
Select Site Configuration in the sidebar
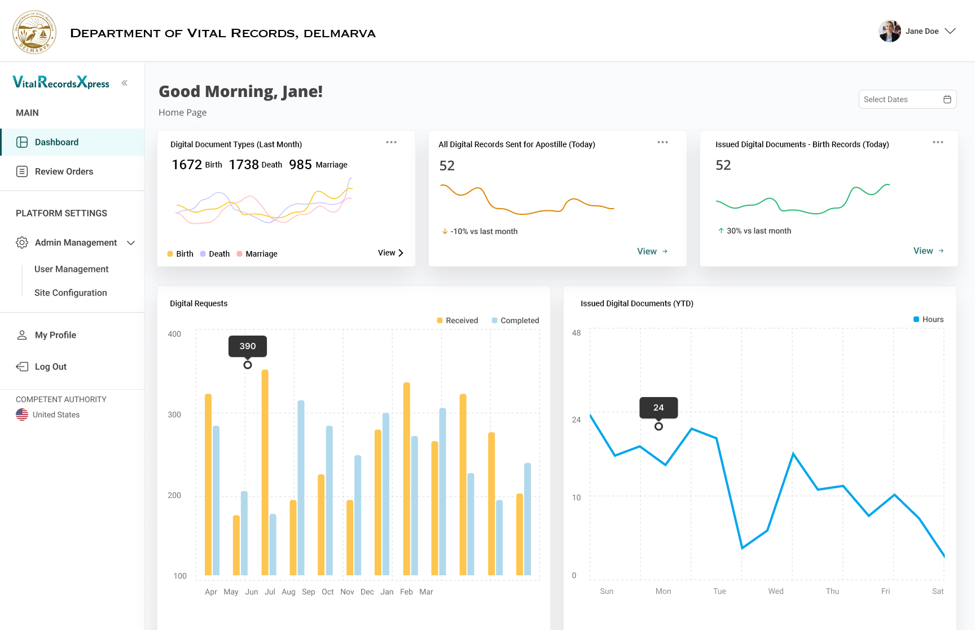(70, 293)
